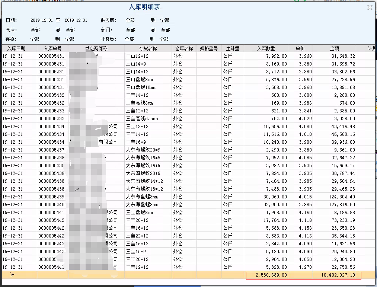Click the end date 2019-12-31
This screenshot has height=287, width=377.
pyautogui.click(x=76, y=20)
